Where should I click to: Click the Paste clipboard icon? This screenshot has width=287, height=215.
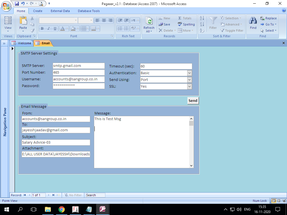(23, 20)
